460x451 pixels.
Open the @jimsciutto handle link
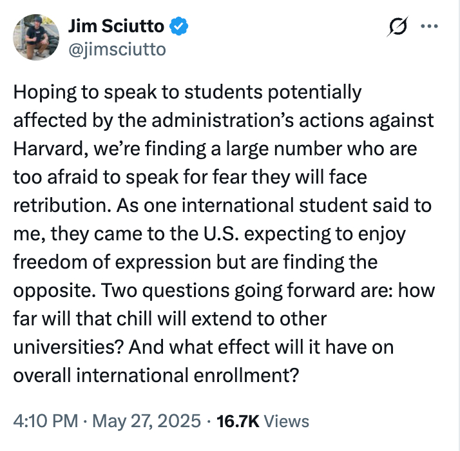117,49
